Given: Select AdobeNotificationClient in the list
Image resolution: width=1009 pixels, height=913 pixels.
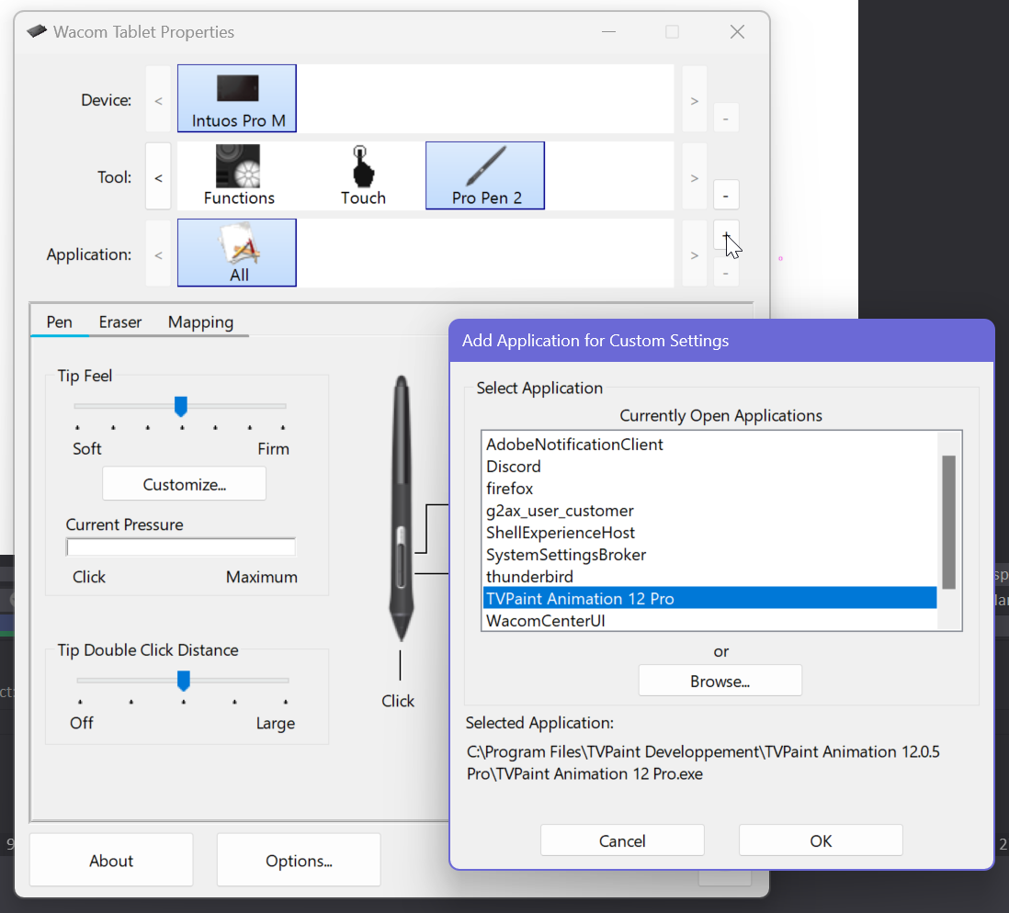Looking at the screenshot, I should click(709, 445).
